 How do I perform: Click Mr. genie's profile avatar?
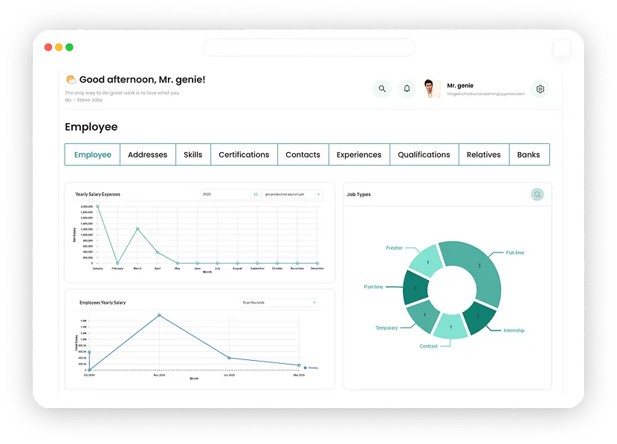pyautogui.click(x=432, y=89)
